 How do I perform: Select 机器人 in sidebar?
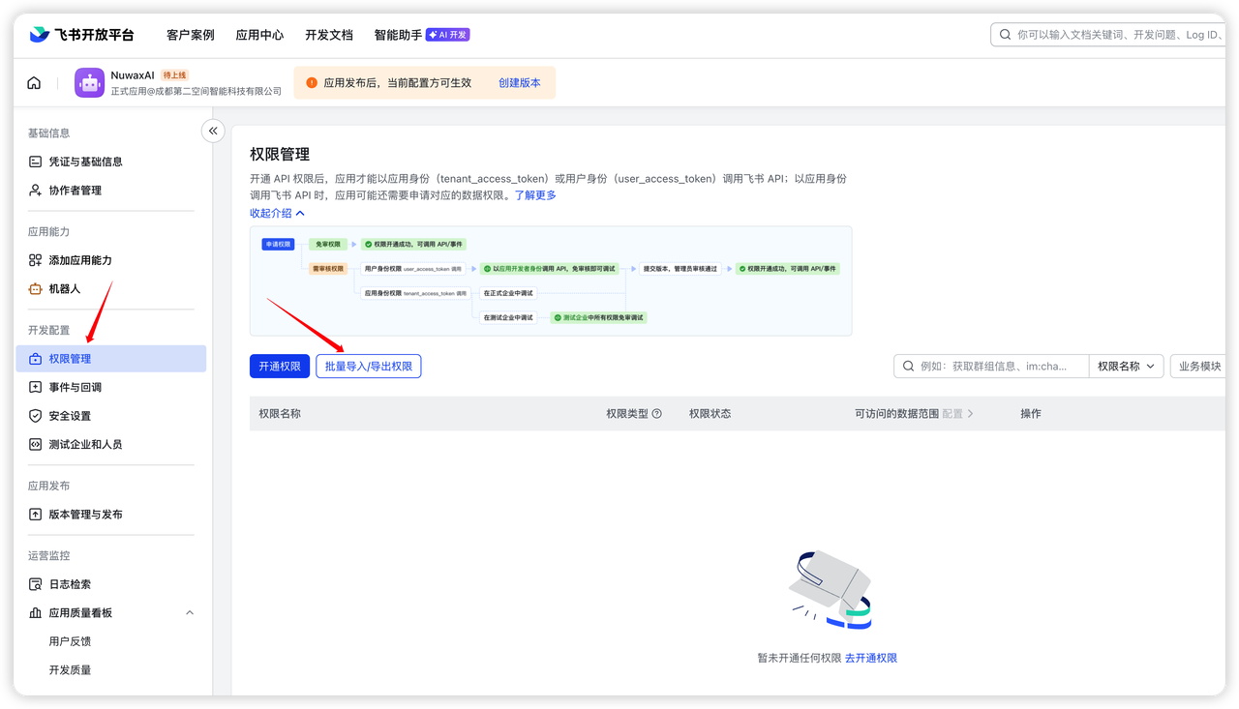pos(111,289)
